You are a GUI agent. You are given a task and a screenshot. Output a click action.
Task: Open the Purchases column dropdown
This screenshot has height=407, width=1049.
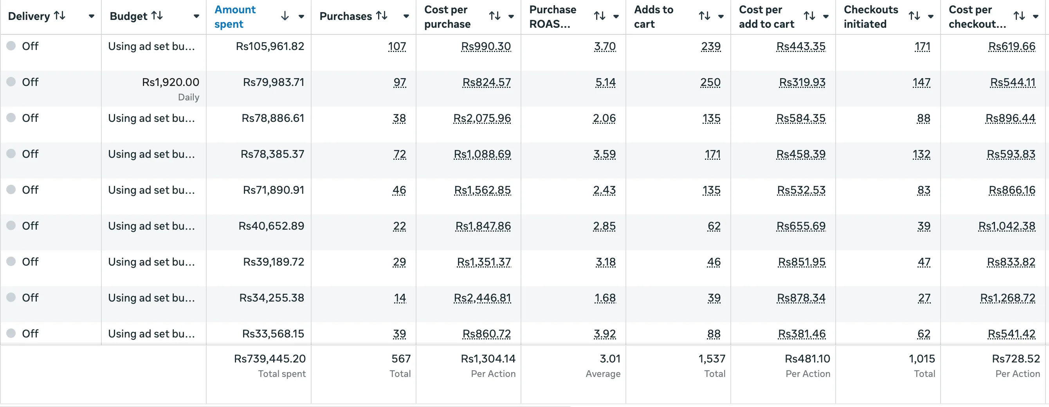[x=406, y=16]
